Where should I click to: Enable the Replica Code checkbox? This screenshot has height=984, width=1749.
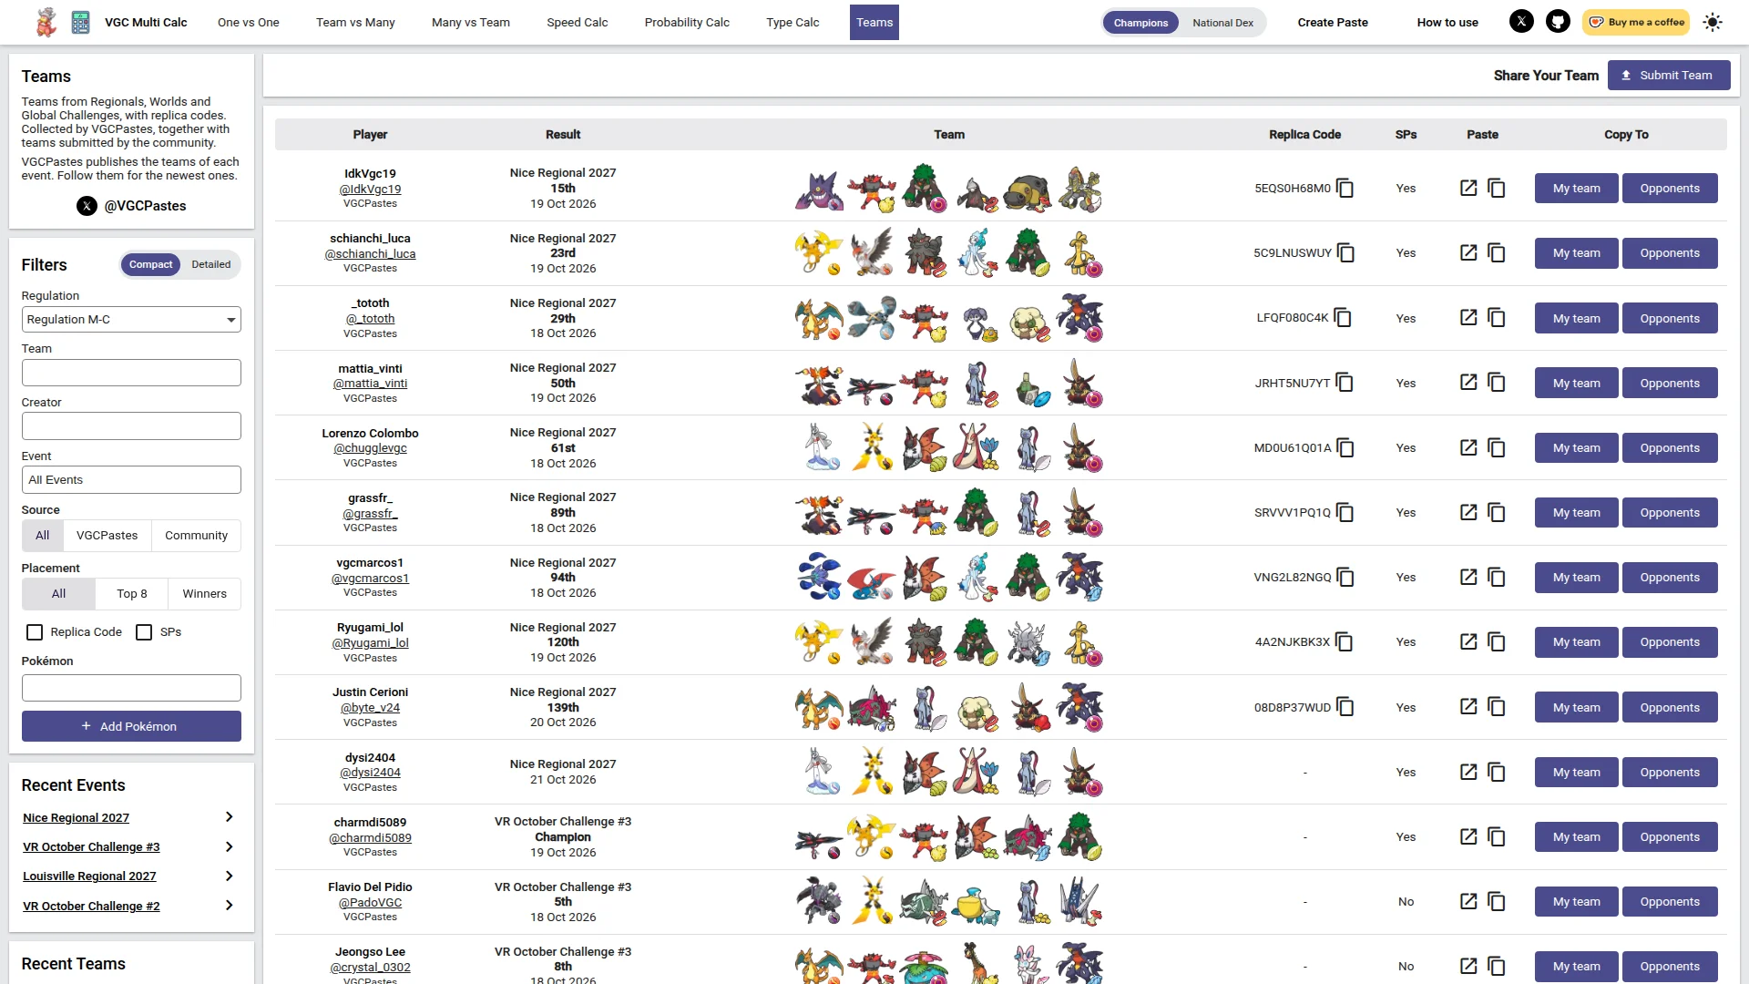(35, 632)
